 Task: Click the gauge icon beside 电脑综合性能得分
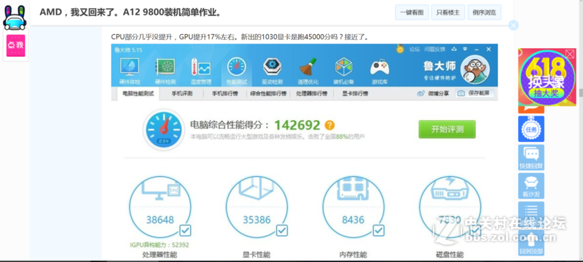pyautogui.click(x=163, y=130)
